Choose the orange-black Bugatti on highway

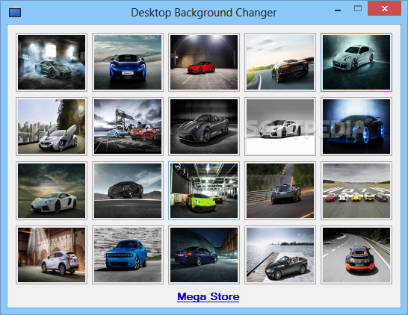pos(356,255)
